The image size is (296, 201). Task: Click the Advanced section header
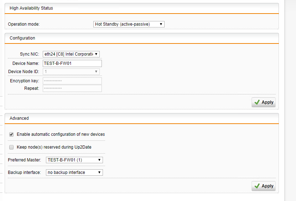(19, 118)
